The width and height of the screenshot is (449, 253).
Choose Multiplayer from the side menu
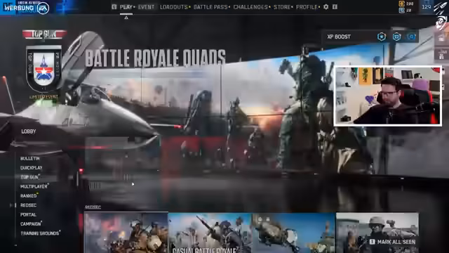[34, 186]
